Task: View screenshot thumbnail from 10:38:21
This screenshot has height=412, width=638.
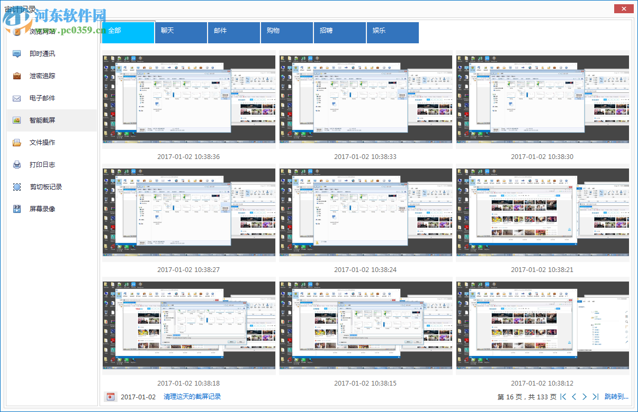Action: point(543,212)
